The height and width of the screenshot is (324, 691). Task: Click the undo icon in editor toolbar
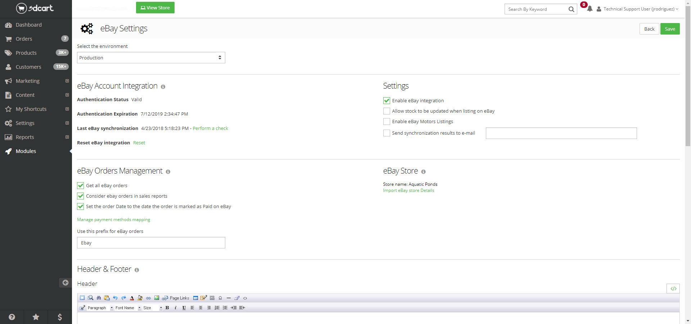pyautogui.click(x=115, y=298)
